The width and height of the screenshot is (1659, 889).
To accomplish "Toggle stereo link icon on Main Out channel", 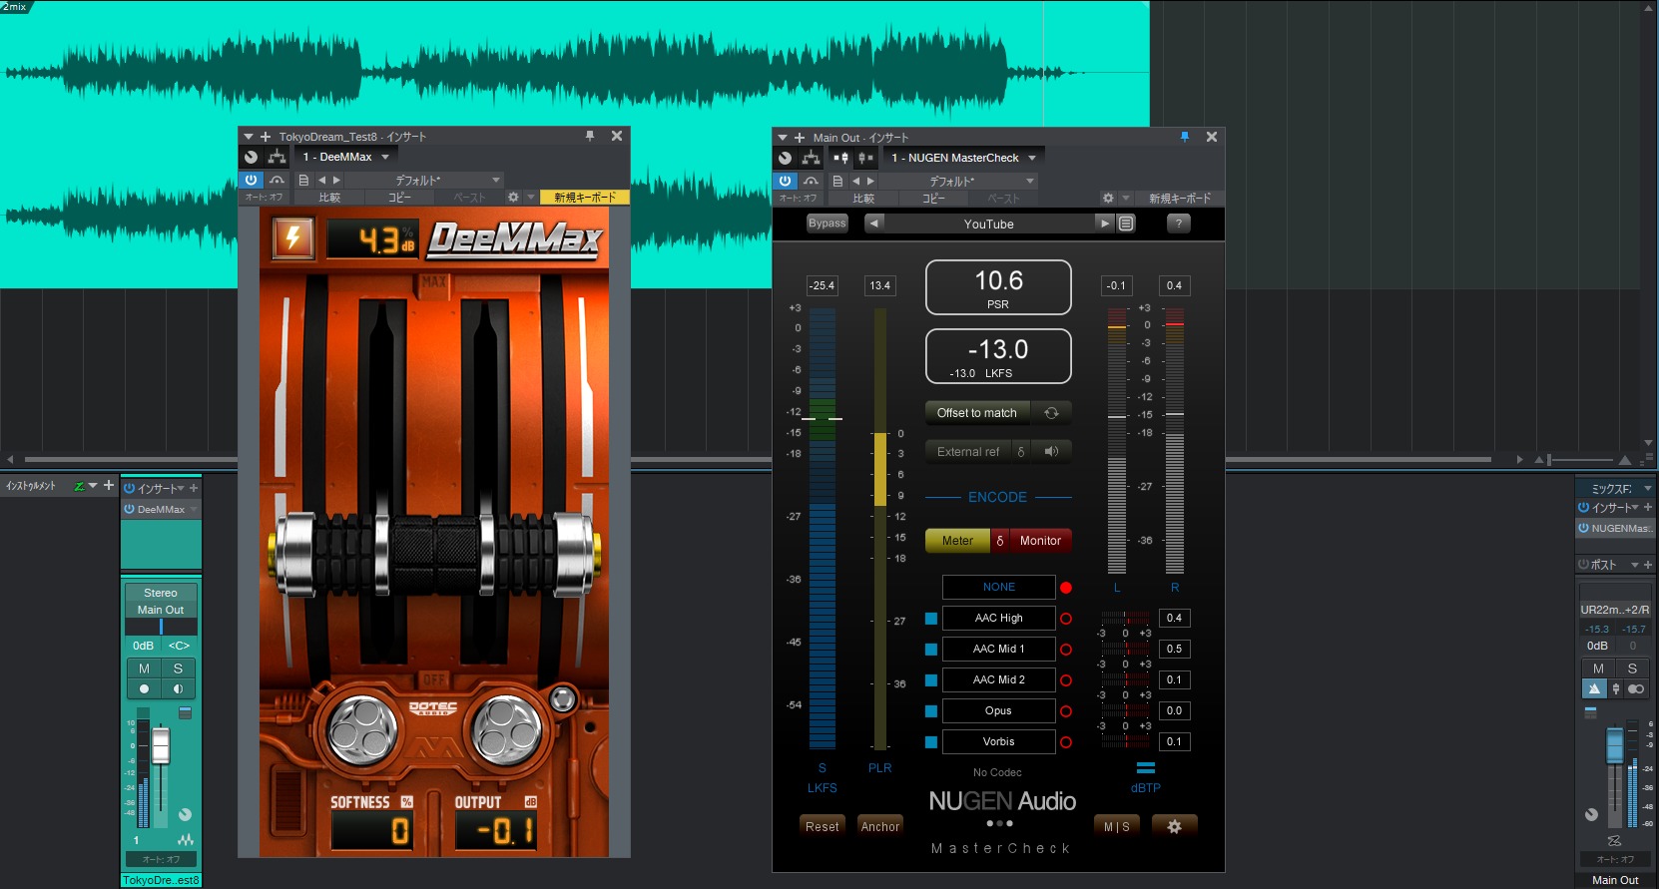I will [1635, 688].
